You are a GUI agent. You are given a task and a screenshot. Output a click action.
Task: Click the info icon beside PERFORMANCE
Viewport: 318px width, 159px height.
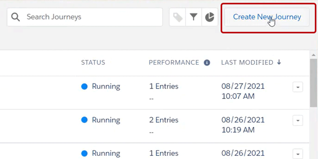point(207,62)
